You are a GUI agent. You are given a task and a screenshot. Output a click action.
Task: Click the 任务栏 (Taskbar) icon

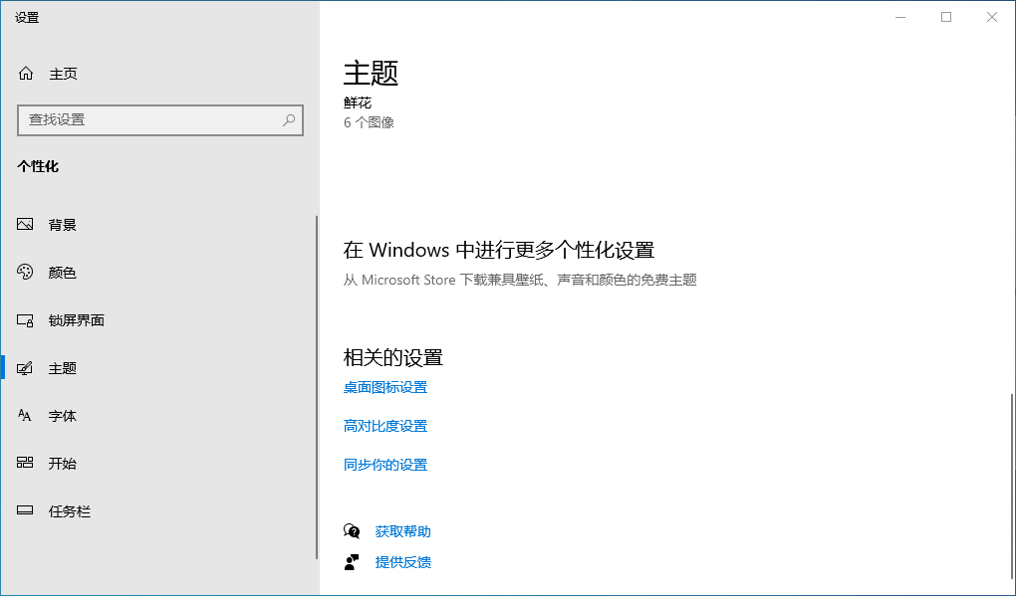(25, 510)
